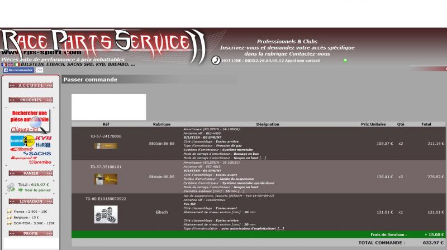Screen dimensions: 447x250
Task: Click the + 15.00 € delivery fee
Action: pyautogui.click(x=434, y=234)
